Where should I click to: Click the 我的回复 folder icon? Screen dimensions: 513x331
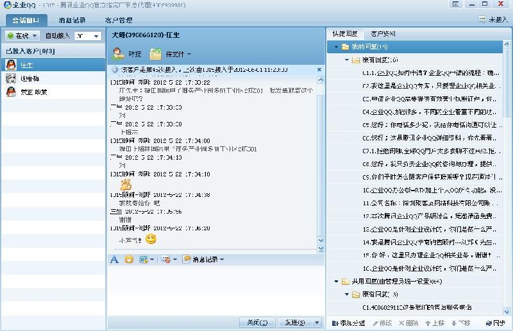point(345,47)
